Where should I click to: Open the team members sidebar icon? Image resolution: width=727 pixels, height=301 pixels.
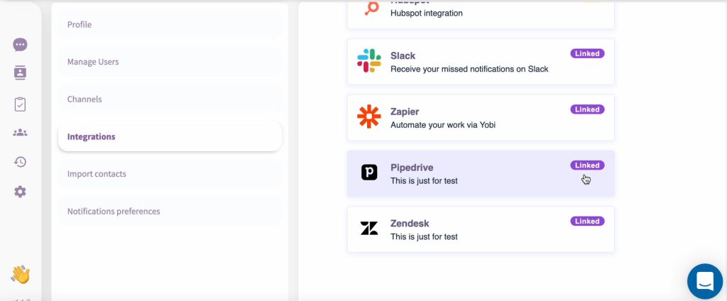pyautogui.click(x=20, y=133)
